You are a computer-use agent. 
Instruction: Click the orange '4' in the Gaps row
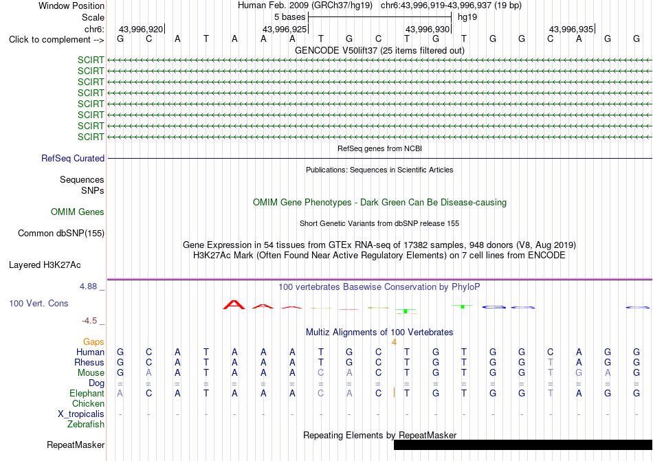coord(394,342)
